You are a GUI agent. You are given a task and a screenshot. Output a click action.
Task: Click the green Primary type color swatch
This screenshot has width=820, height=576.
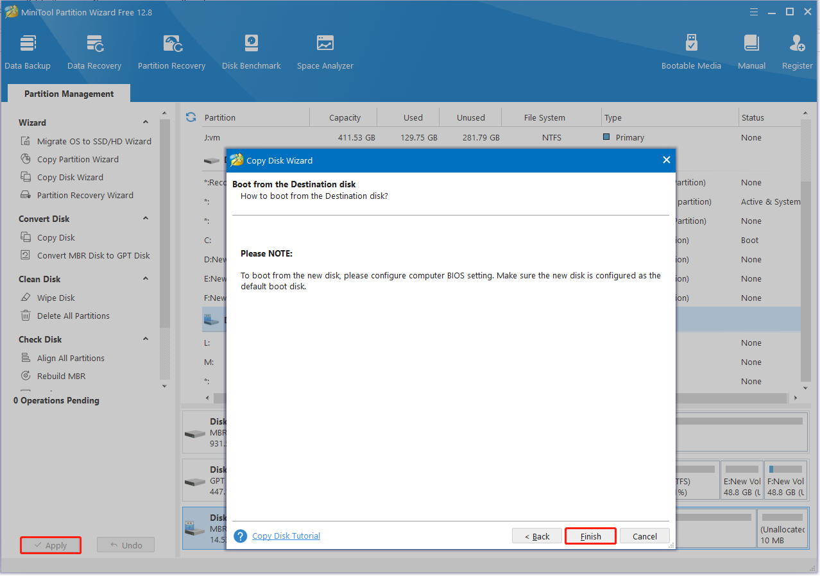(606, 137)
